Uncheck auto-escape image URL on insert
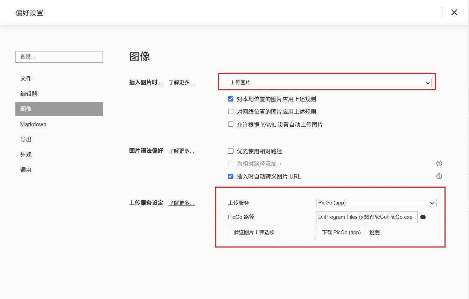This screenshot has width=469, height=299. coord(230,176)
